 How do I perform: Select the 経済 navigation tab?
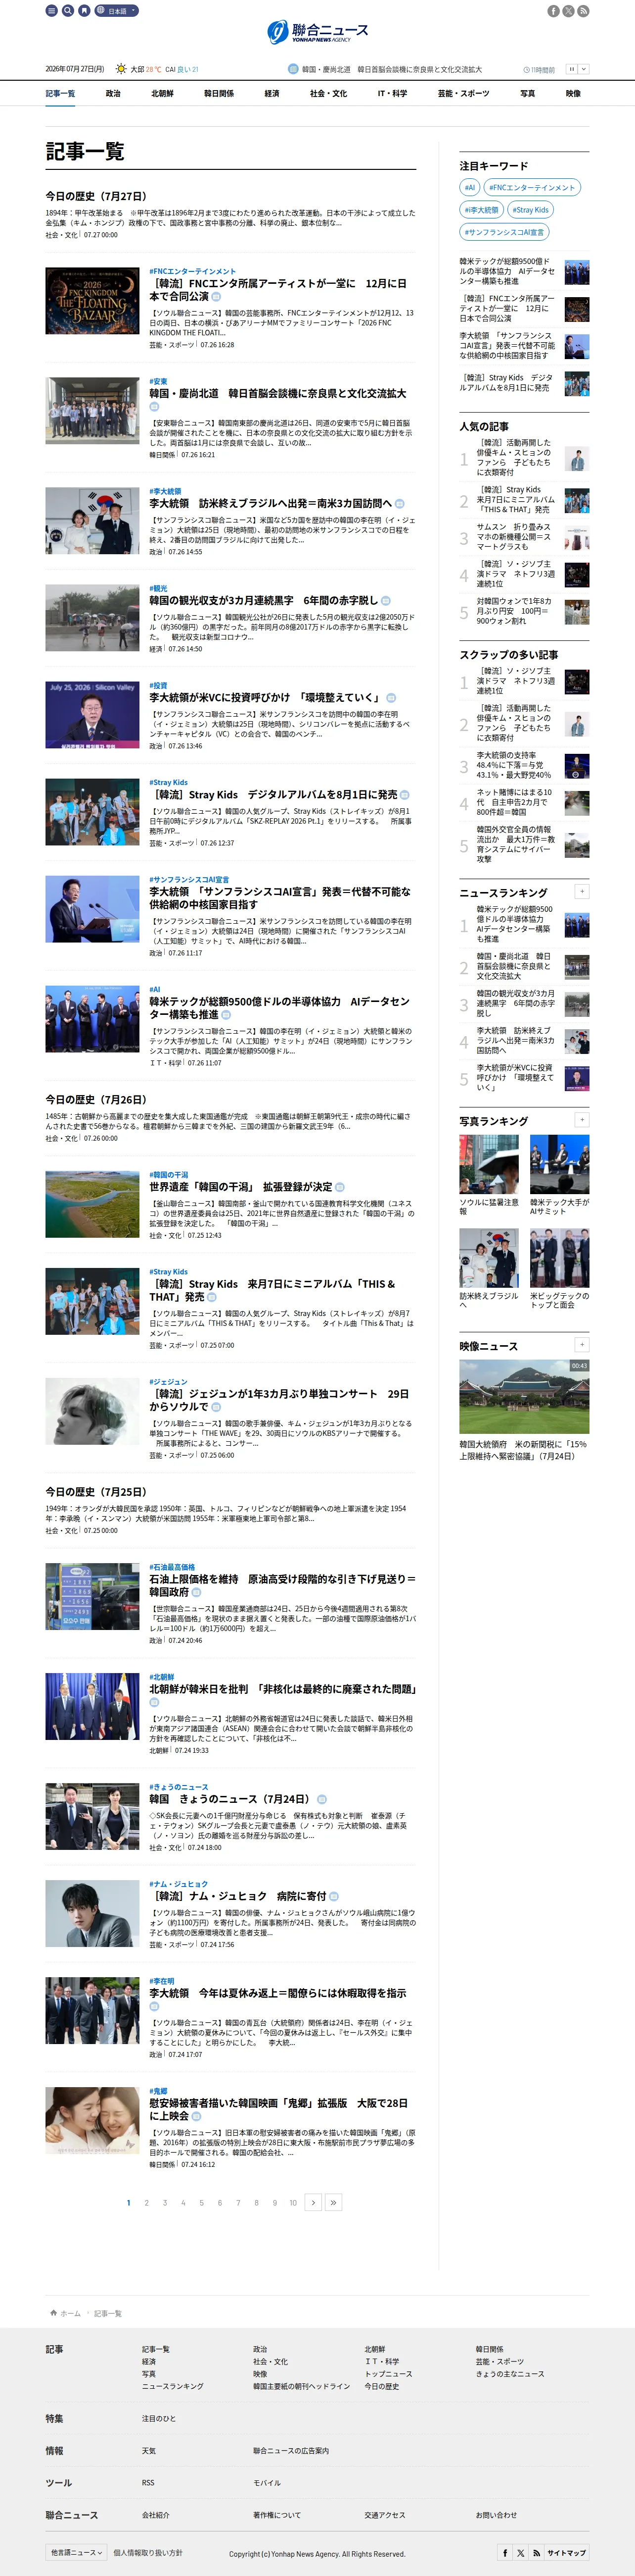[272, 94]
